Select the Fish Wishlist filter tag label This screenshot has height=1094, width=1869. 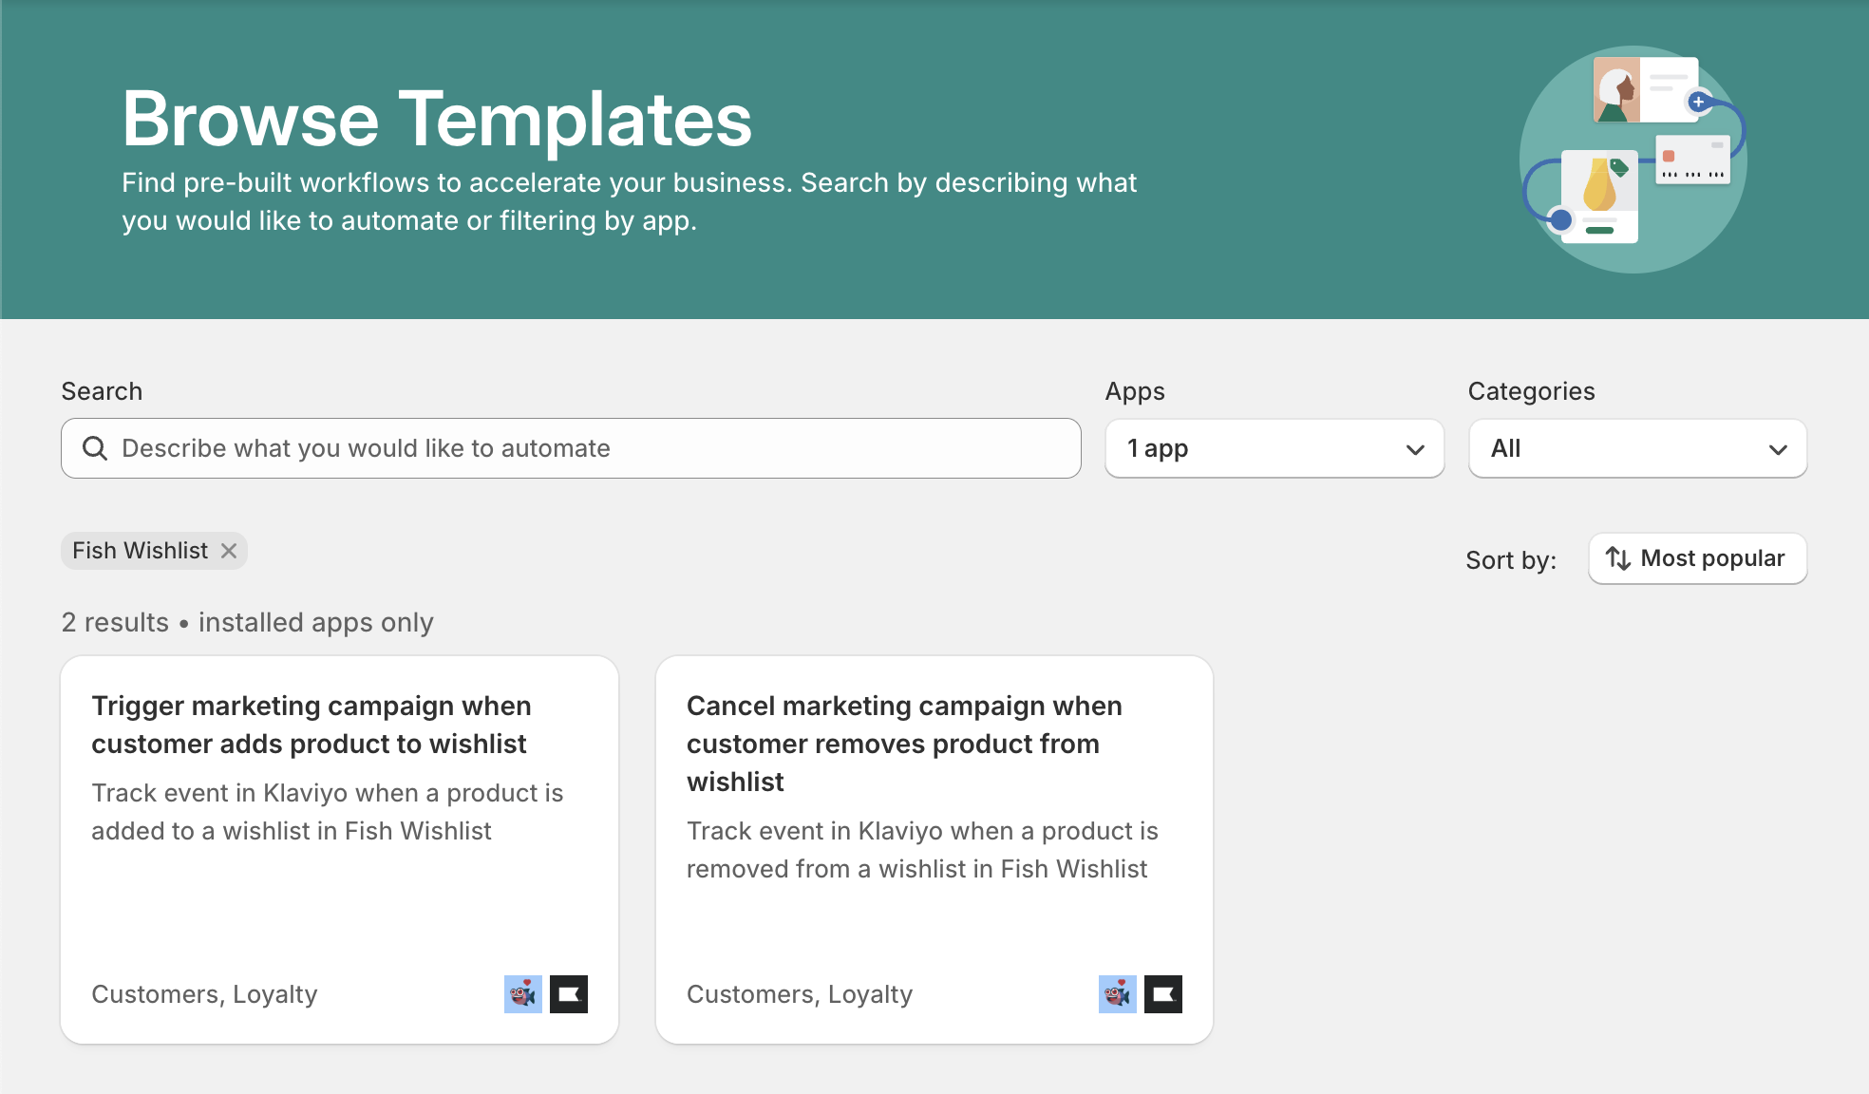[141, 551]
